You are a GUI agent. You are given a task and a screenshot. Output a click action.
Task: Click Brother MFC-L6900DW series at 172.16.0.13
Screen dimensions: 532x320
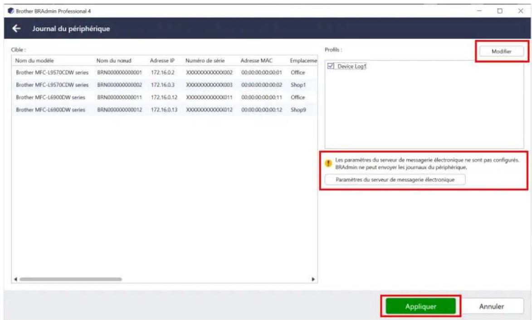tap(50, 110)
